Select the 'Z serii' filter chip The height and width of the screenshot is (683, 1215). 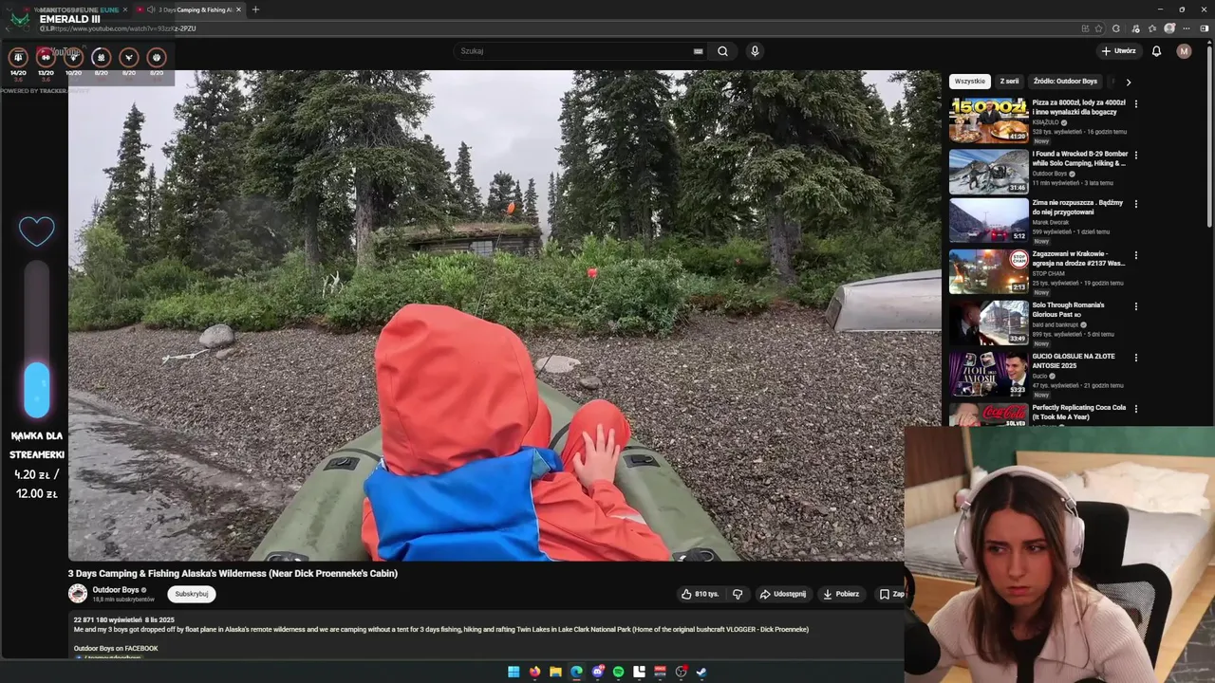pos(1009,82)
